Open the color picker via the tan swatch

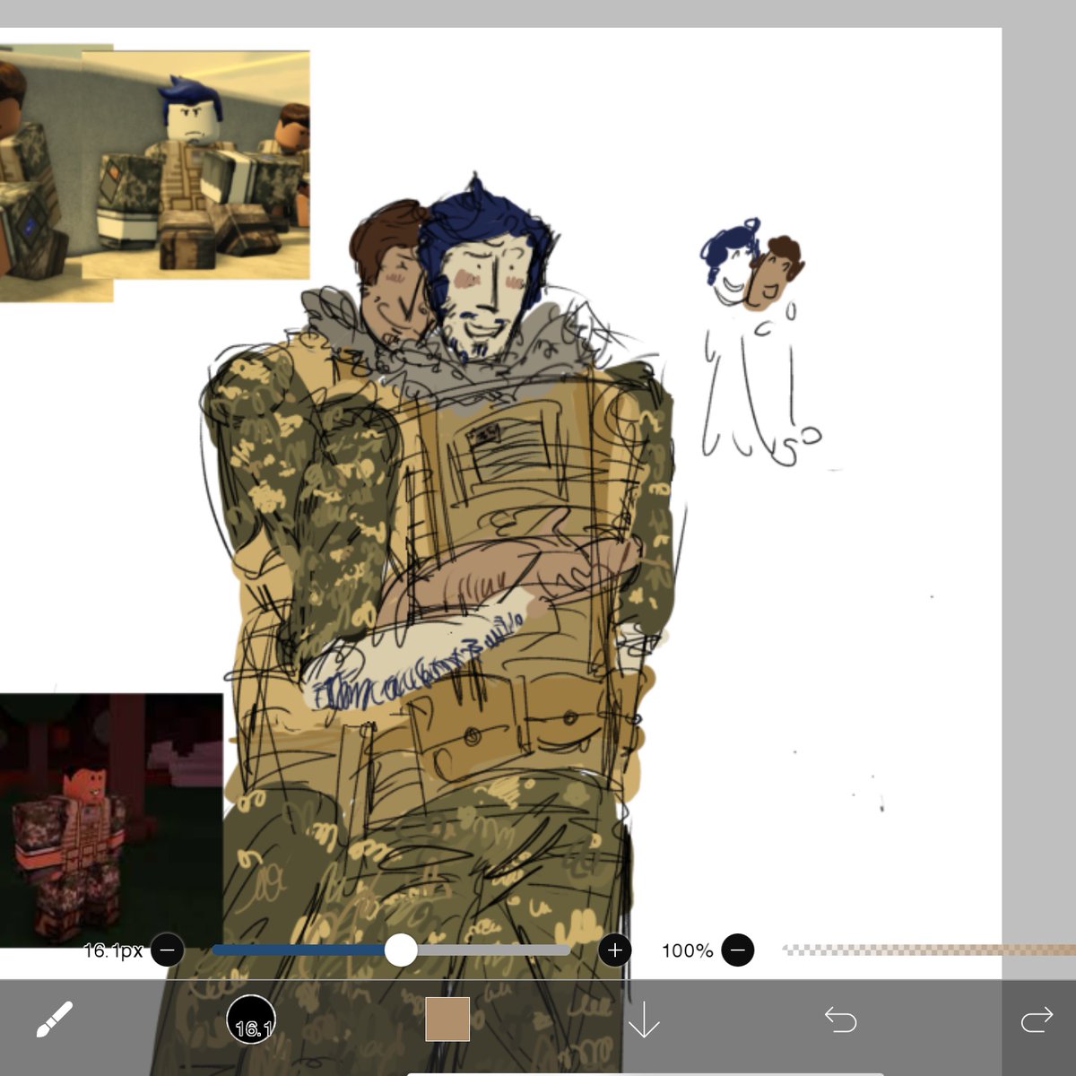(447, 1018)
